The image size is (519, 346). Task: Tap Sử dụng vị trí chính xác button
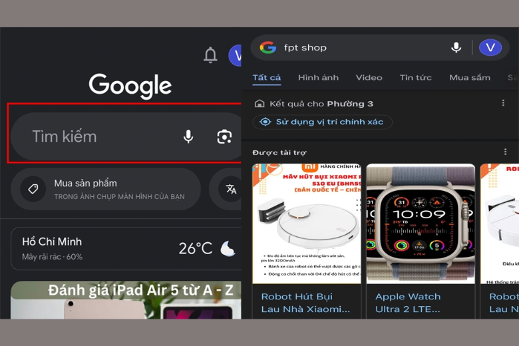pyautogui.click(x=323, y=122)
